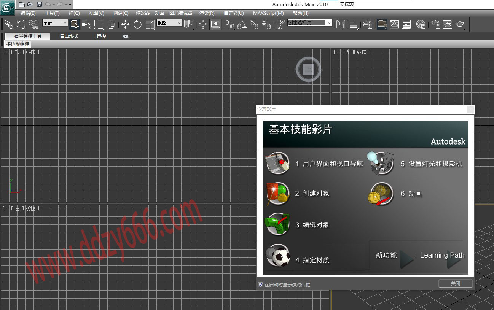Open the 创建选择集 named selection dropdown

click(310, 23)
